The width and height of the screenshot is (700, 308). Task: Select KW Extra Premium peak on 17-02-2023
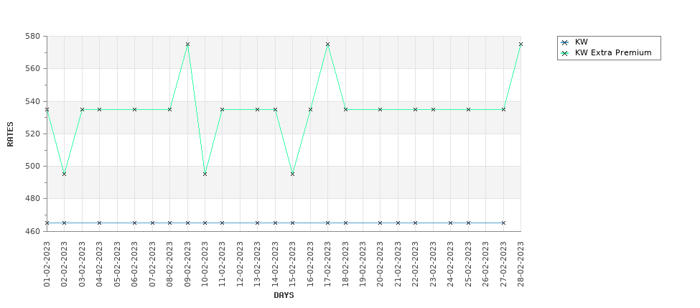click(x=327, y=45)
